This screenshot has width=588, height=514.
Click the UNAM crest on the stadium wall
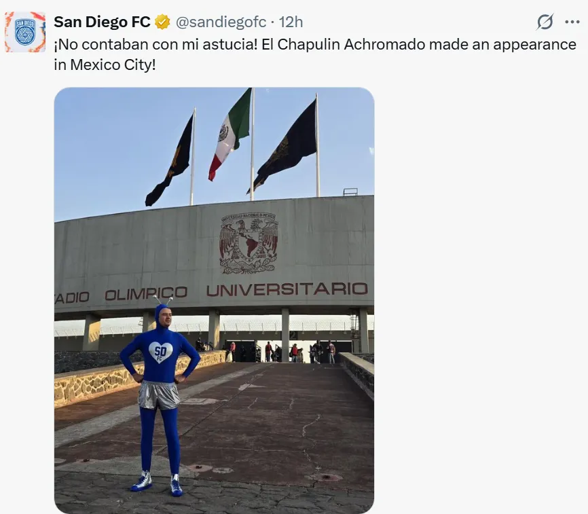249,243
